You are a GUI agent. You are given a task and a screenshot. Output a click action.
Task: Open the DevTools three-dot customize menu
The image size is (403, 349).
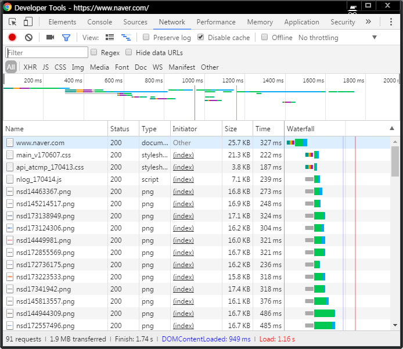(391, 22)
